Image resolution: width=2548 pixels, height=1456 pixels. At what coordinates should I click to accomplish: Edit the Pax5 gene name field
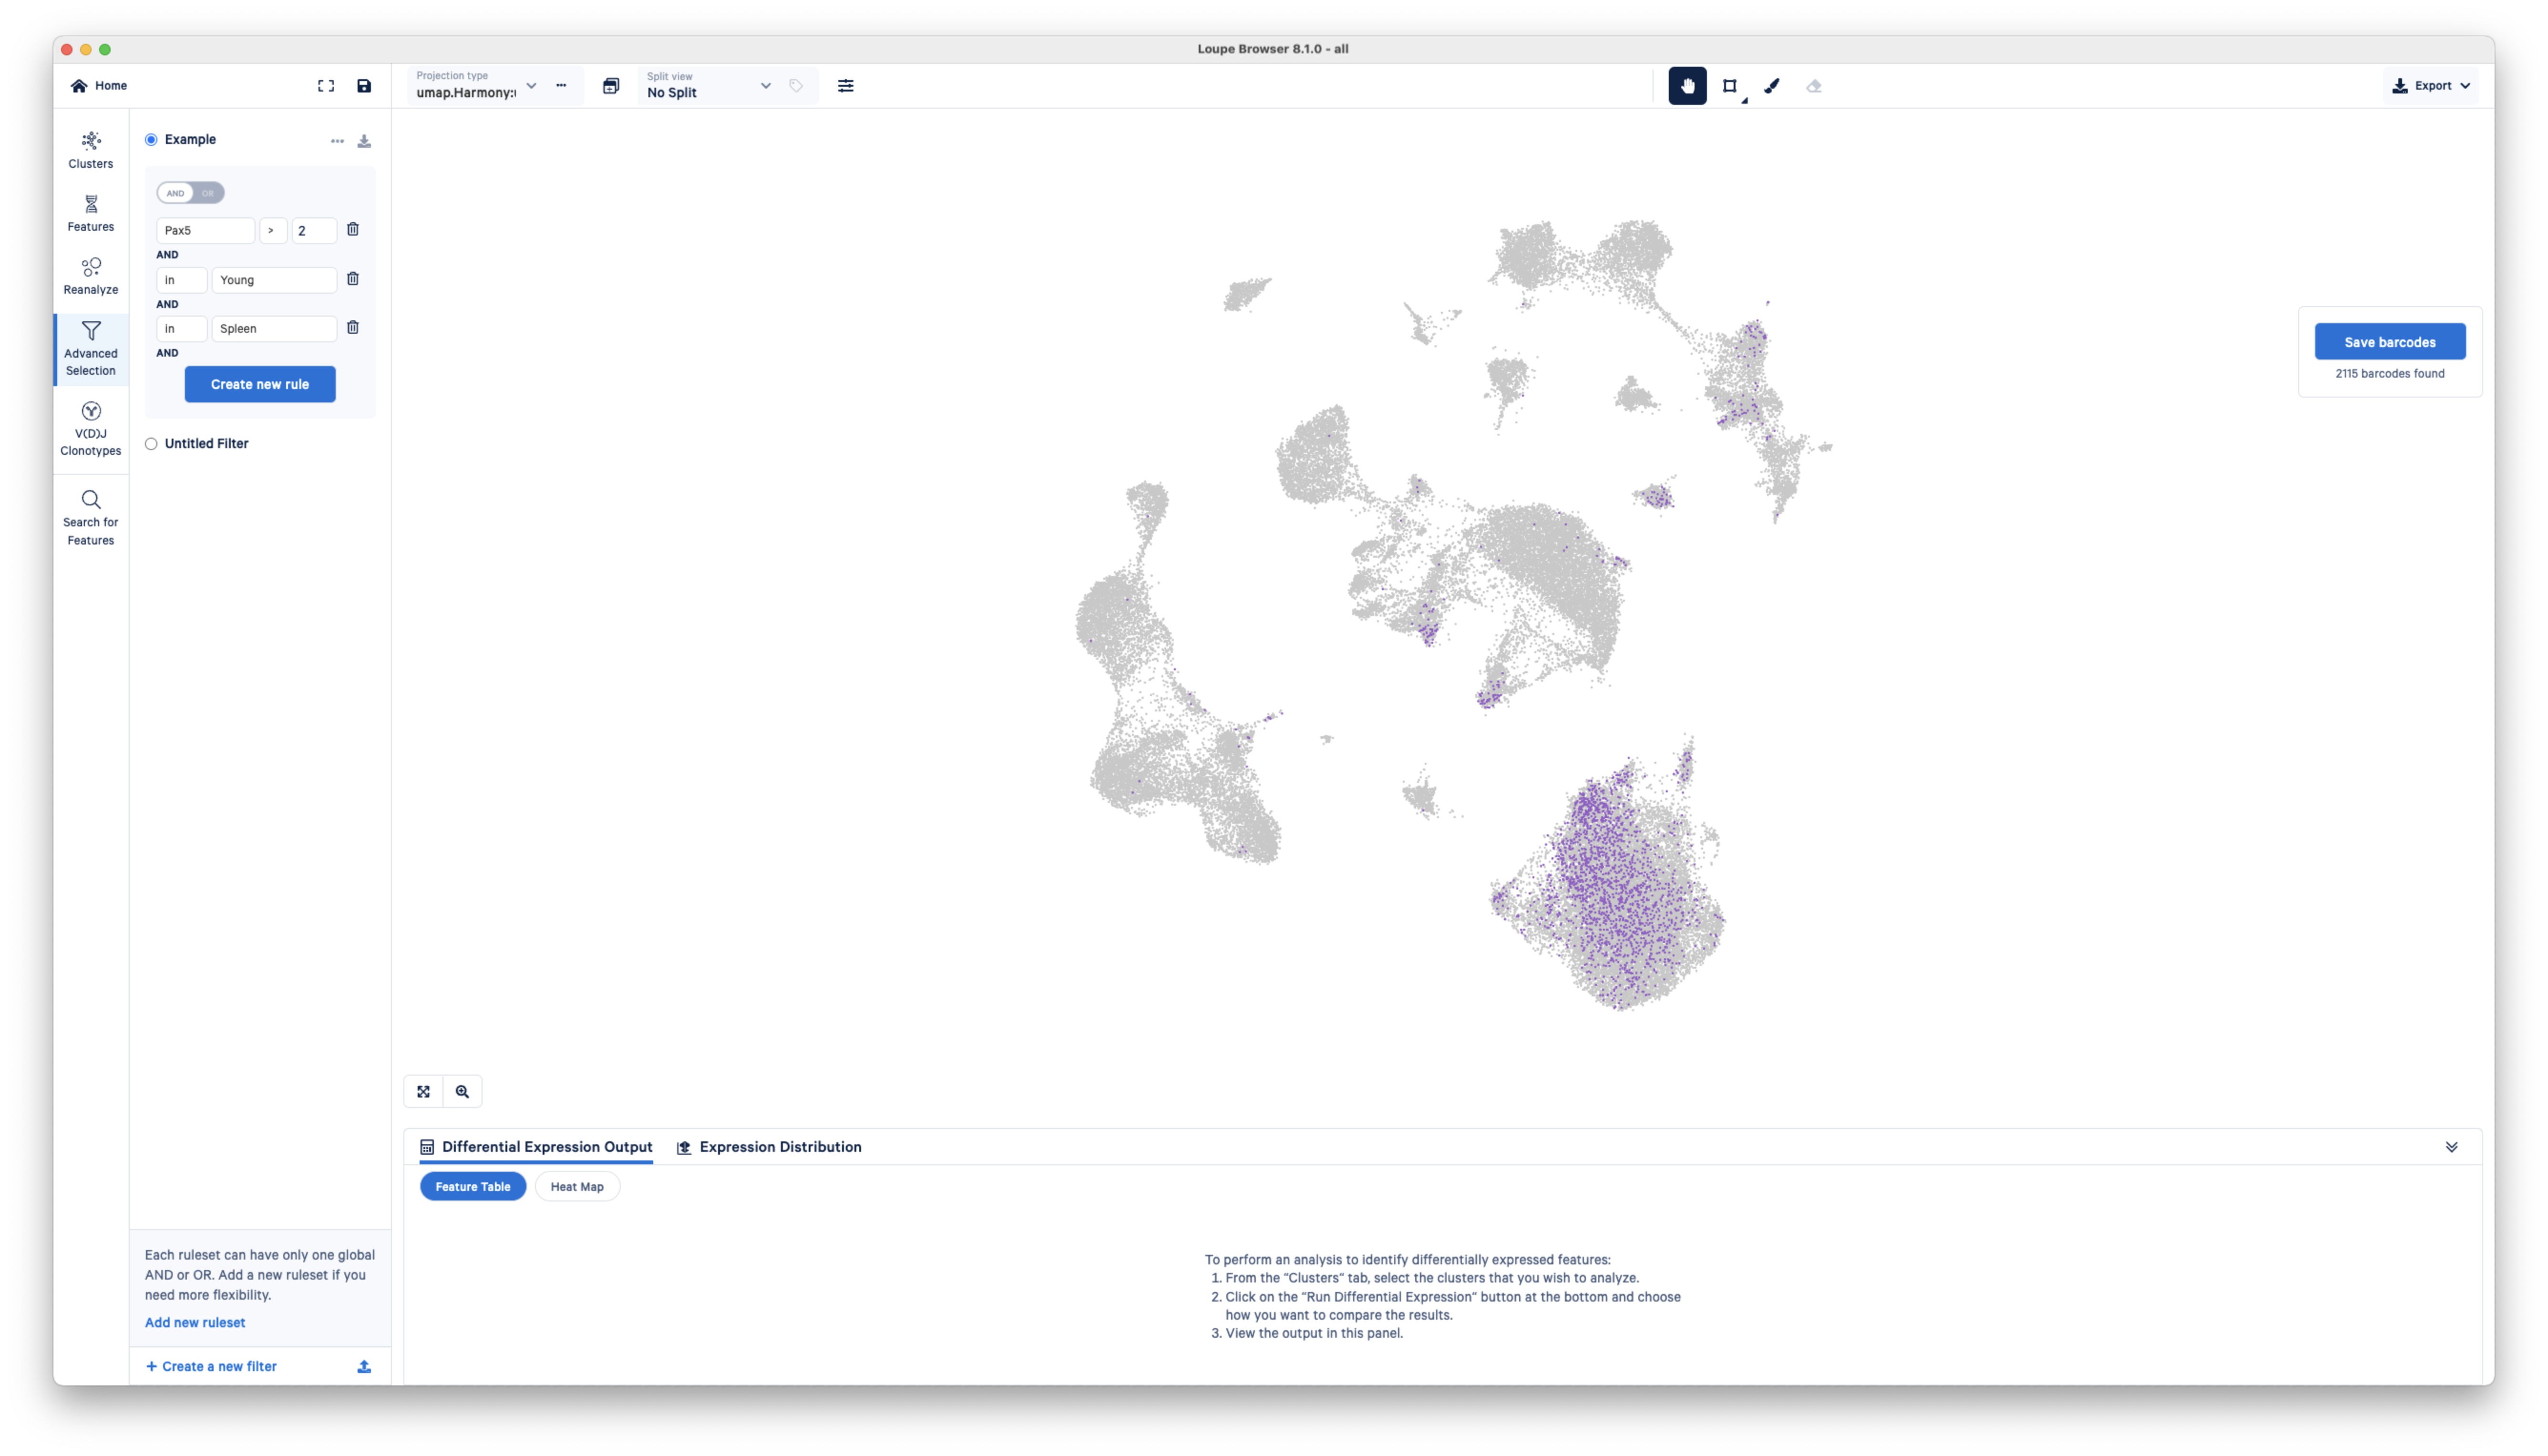pos(205,230)
